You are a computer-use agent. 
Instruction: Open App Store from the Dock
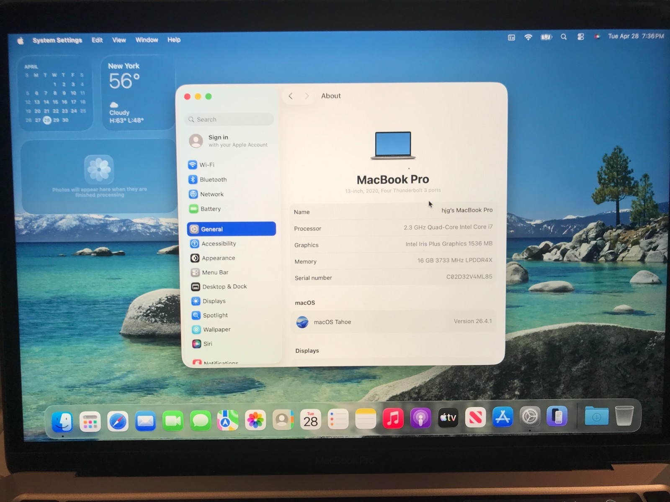pyautogui.click(x=502, y=417)
